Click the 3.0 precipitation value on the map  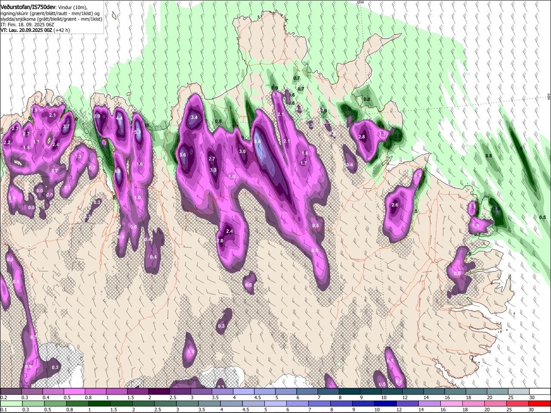click(242, 151)
